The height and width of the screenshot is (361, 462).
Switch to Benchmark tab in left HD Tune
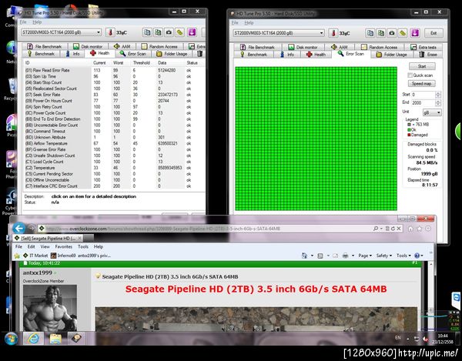pos(41,54)
